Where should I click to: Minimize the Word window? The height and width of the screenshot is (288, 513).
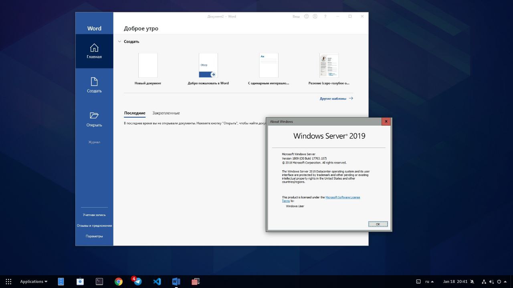pyautogui.click(x=338, y=16)
